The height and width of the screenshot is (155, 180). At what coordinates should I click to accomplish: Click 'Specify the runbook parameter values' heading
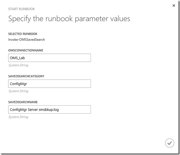click(x=69, y=19)
